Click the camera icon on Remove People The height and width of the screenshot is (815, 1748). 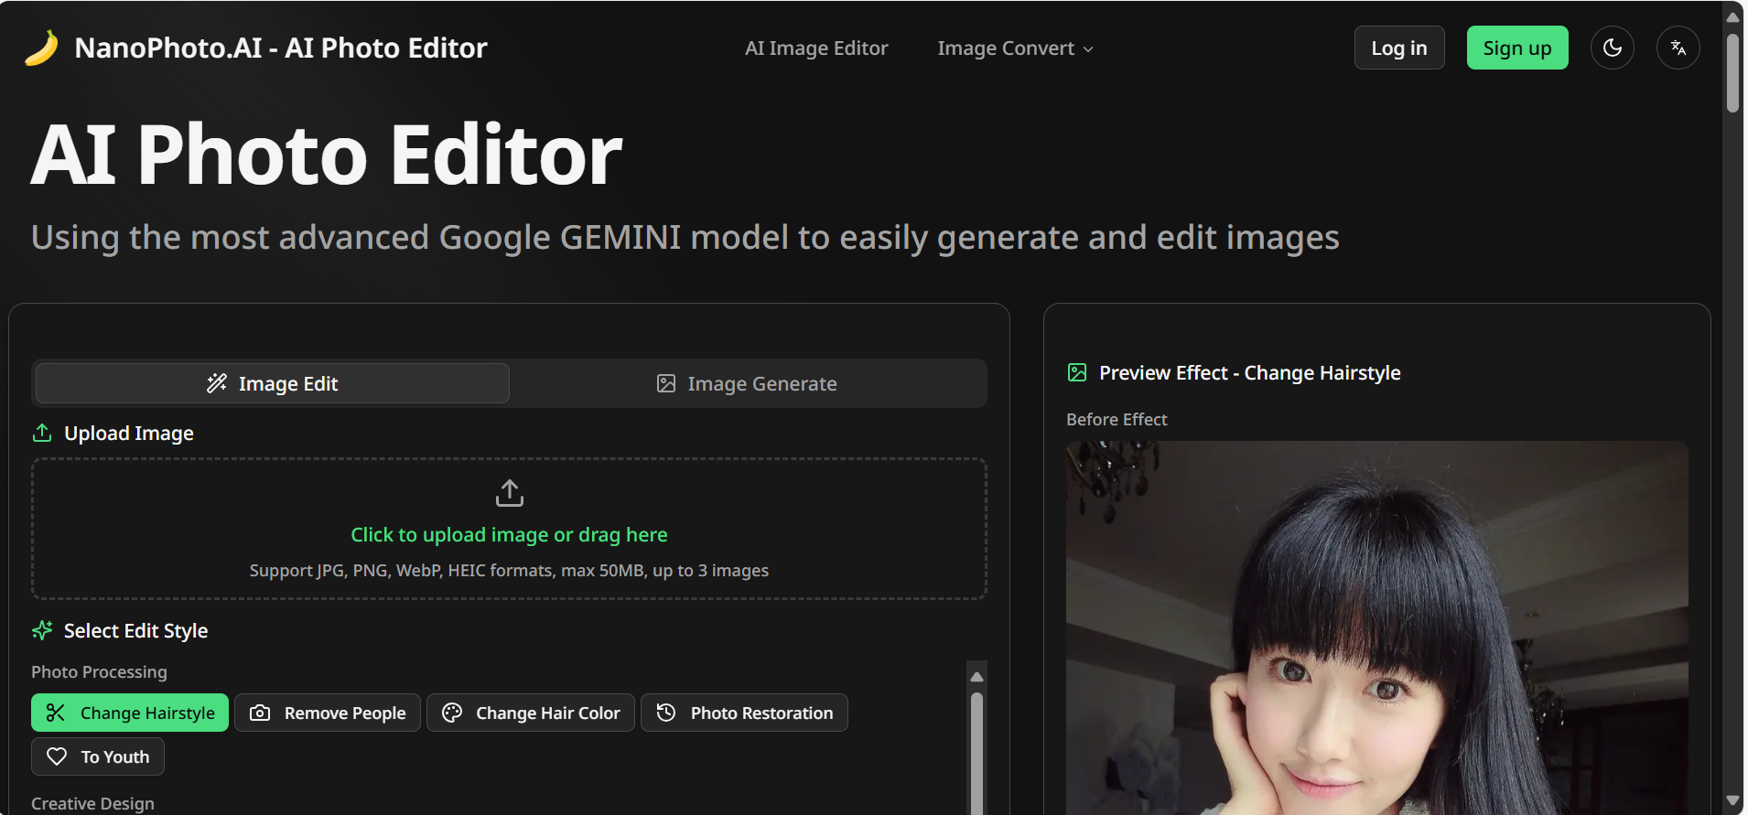click(260, 713)
